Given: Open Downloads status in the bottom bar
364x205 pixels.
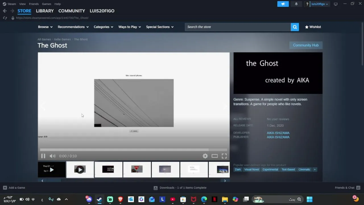Looking at the screenshot, I should (180, 188).
